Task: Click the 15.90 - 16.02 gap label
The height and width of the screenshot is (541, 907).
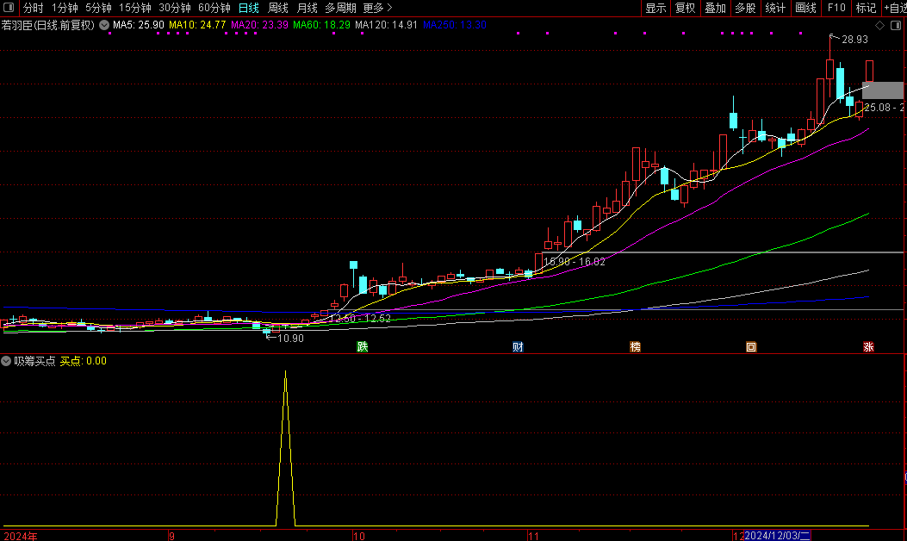Action: tap(575, 262)
